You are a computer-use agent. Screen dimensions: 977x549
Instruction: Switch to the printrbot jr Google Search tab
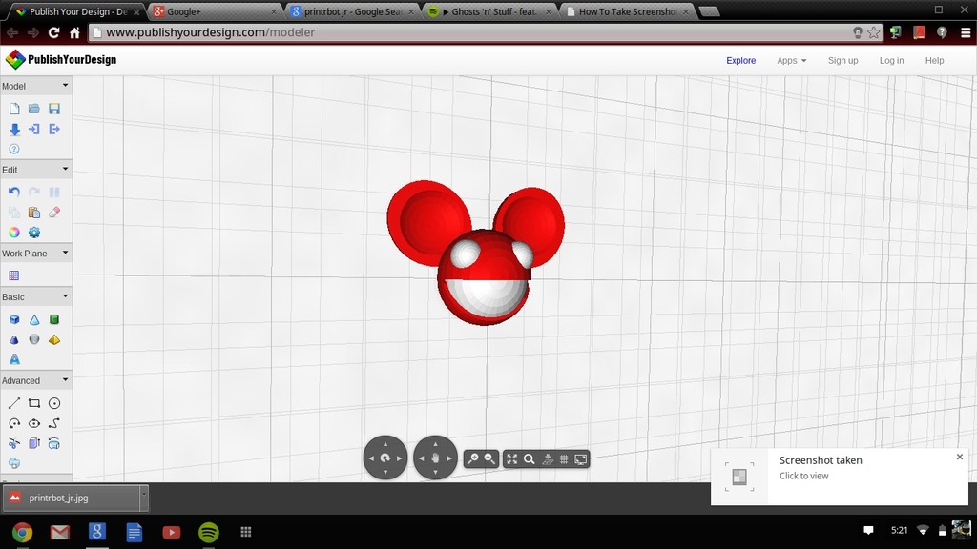(352, 11)
